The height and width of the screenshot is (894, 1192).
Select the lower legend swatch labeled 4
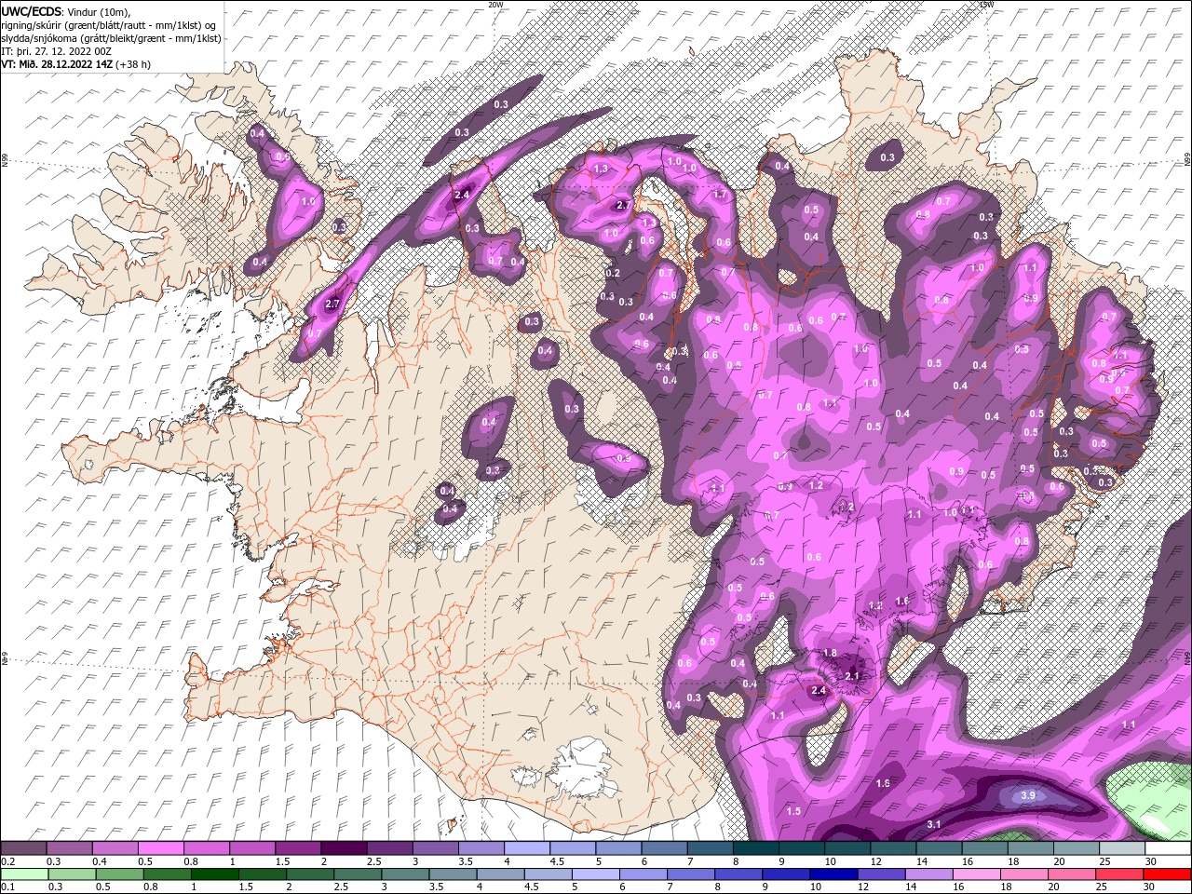tap(499, 874)
